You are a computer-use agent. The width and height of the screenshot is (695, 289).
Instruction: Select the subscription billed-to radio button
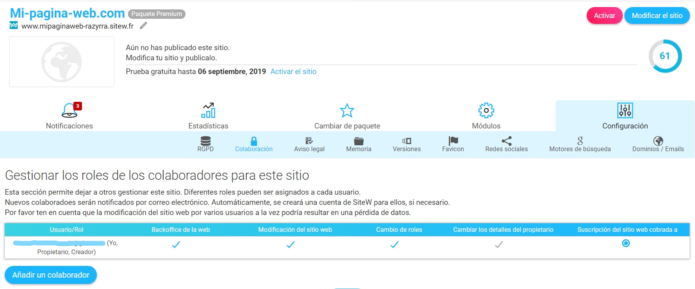point(626,243)
